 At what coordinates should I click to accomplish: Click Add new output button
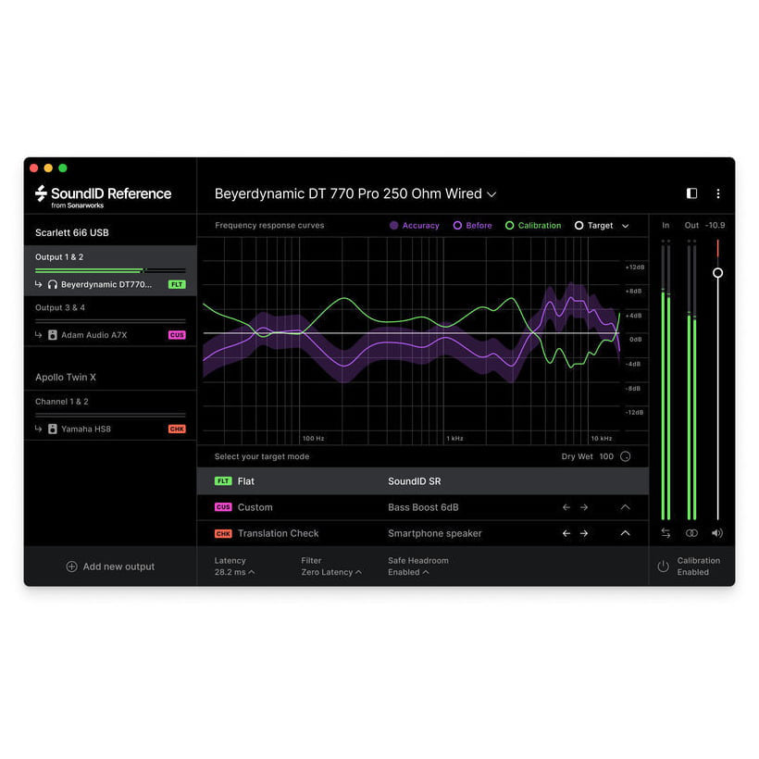click(x=110, y=566)
